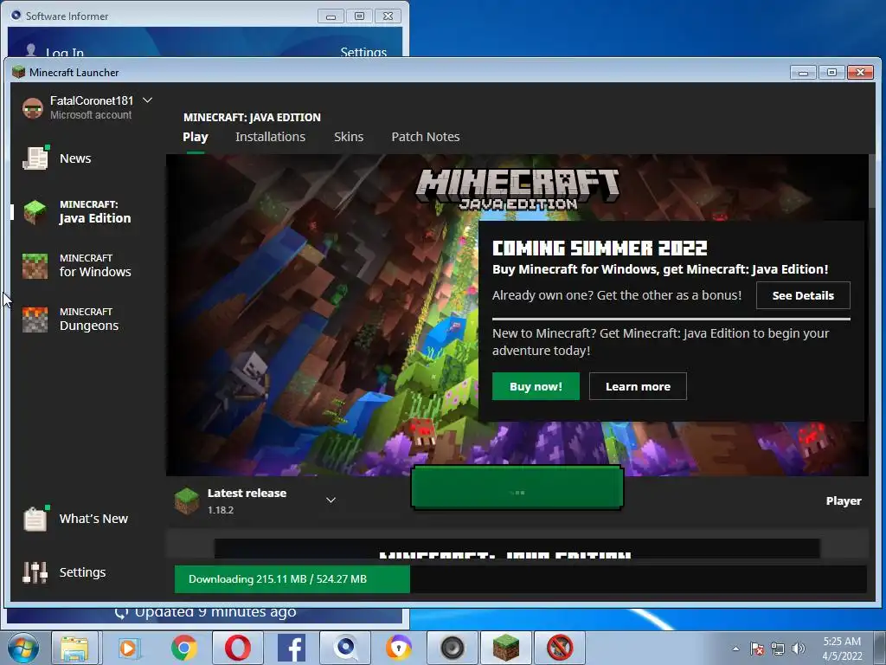Open What's New clipboard icon
The height and width of the screenshot is (665, 886).
click(x=35, y=518)
